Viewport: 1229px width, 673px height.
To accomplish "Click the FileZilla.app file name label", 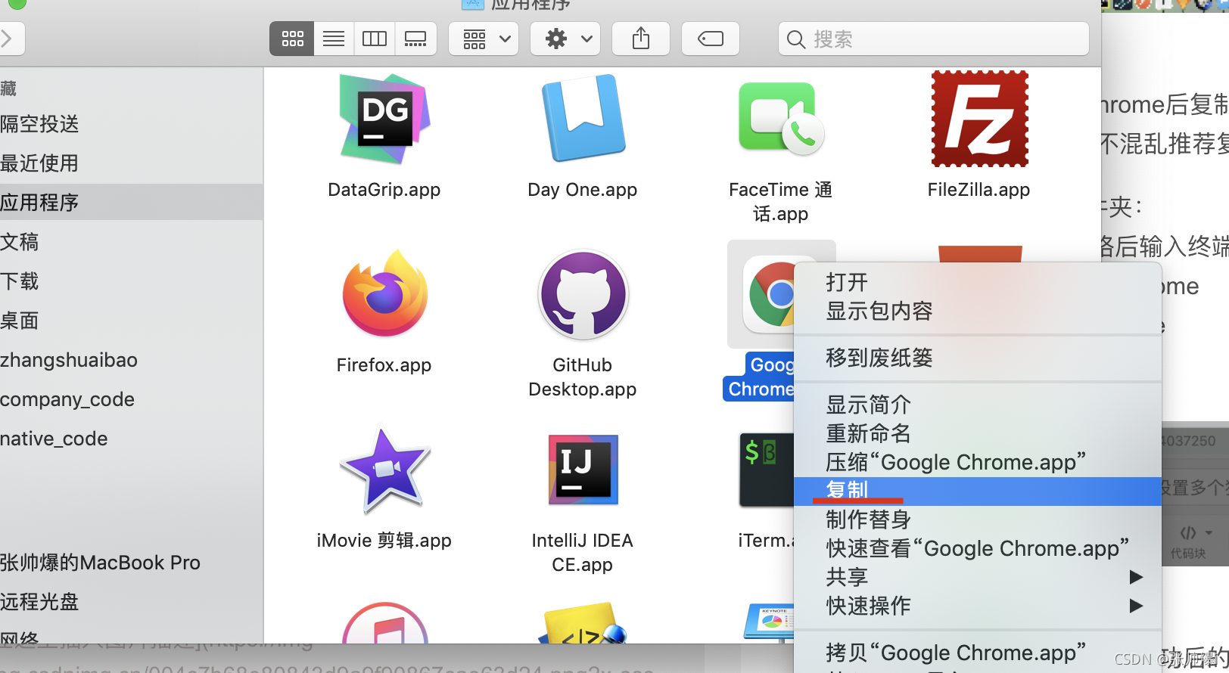I will (979, 190).
